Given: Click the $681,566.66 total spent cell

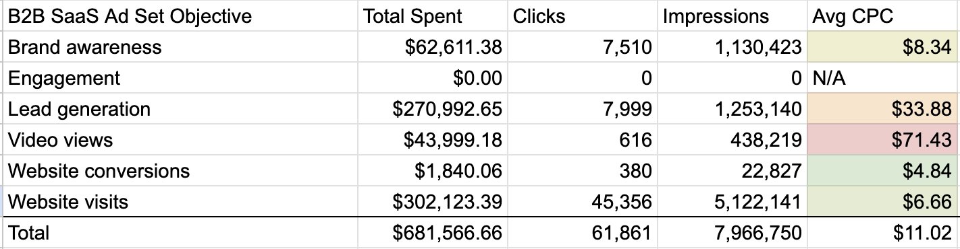Looking at the screenshot, I should (x=433, y=234).
